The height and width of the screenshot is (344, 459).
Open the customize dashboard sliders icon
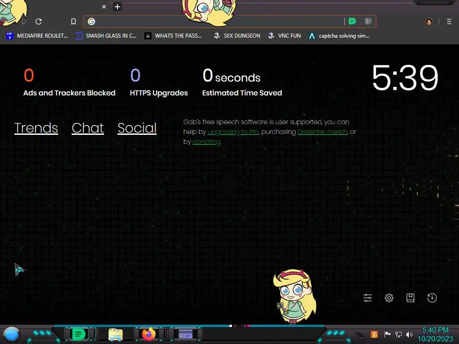[368, 298]
